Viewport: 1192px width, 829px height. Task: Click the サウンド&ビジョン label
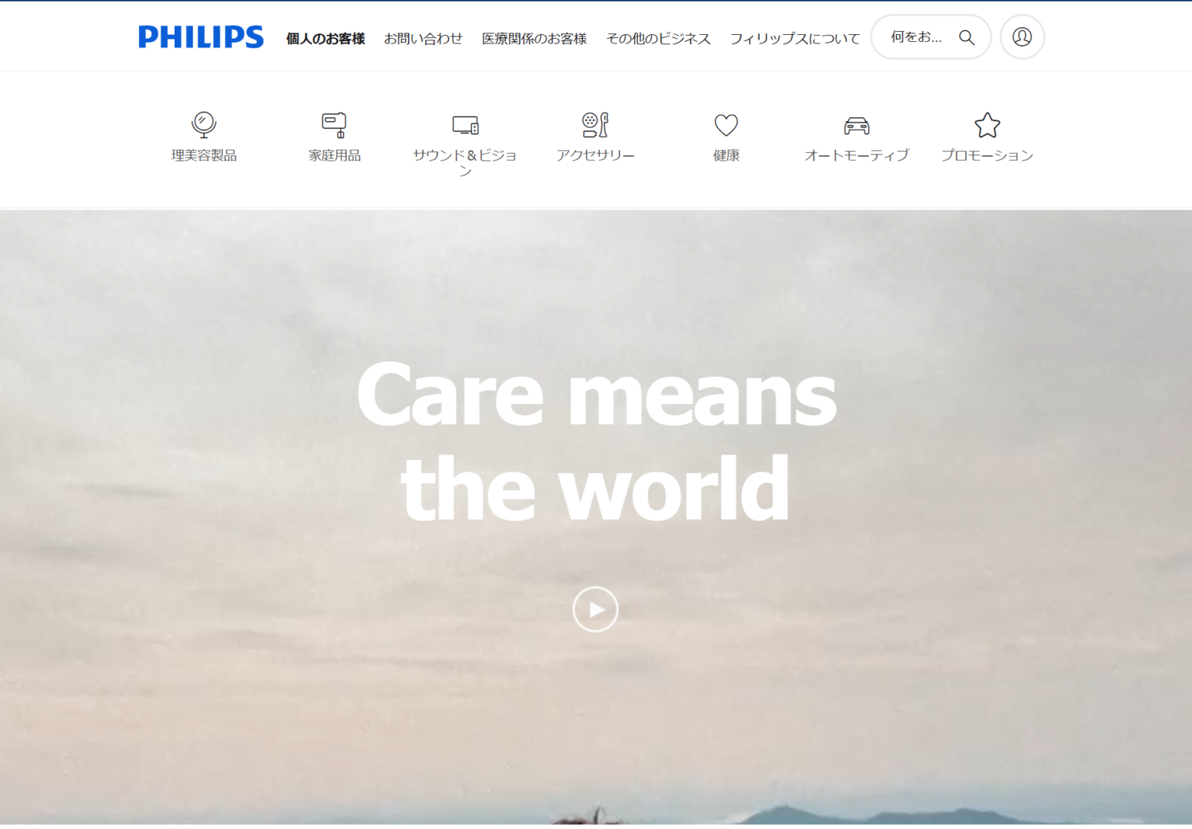pyautogui.click(x=465, y=163)
